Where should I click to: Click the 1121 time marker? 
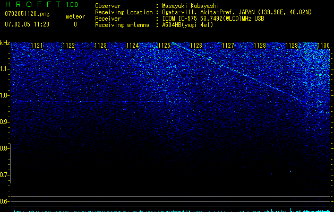click(x=37, y=46)
